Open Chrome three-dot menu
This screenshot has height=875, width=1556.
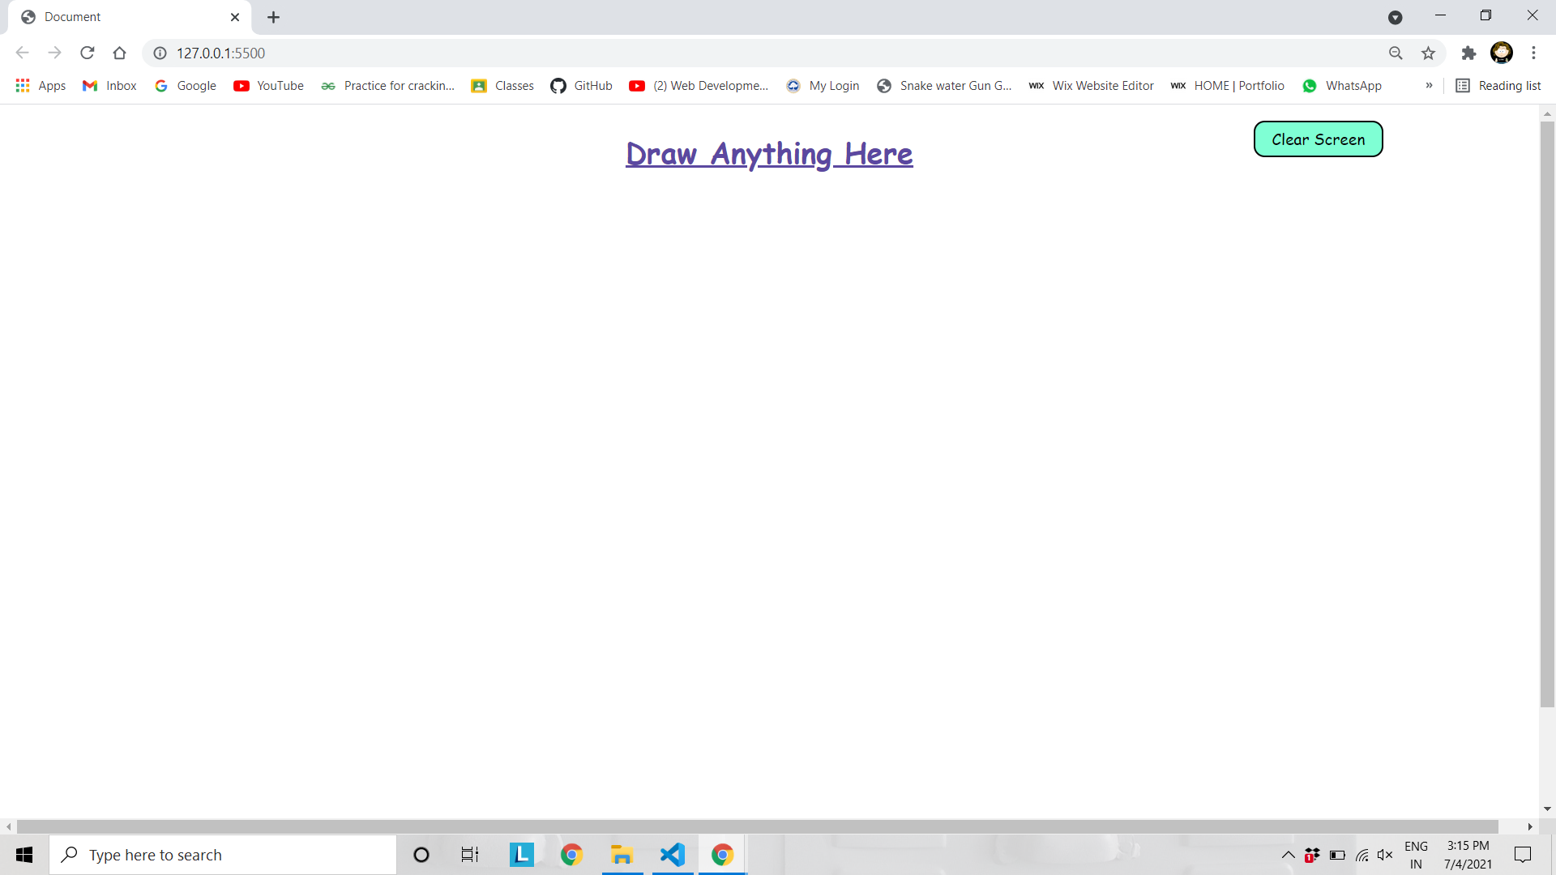[1533, 53]
